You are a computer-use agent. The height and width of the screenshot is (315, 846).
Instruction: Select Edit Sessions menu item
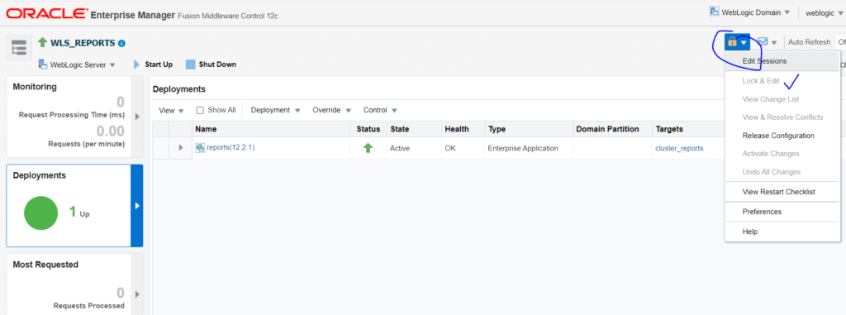coord(782,61)
